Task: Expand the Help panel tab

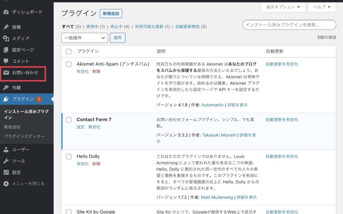Action: click(322, 7)
